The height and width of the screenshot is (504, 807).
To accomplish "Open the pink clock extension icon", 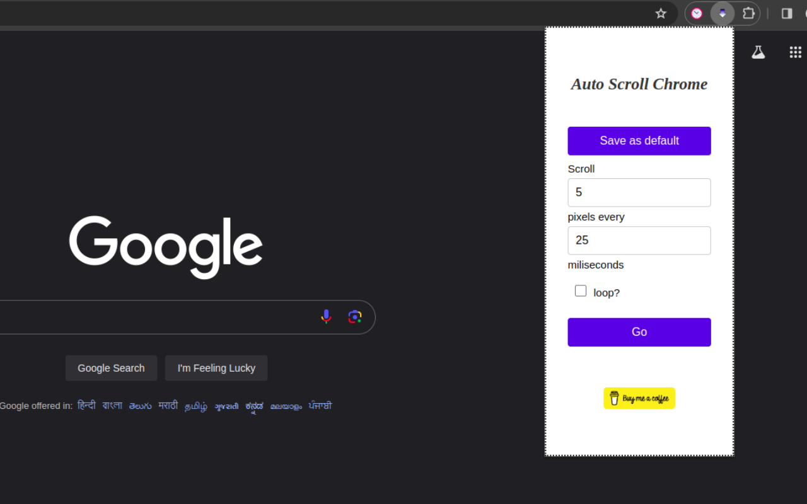I will click(697, 13).
